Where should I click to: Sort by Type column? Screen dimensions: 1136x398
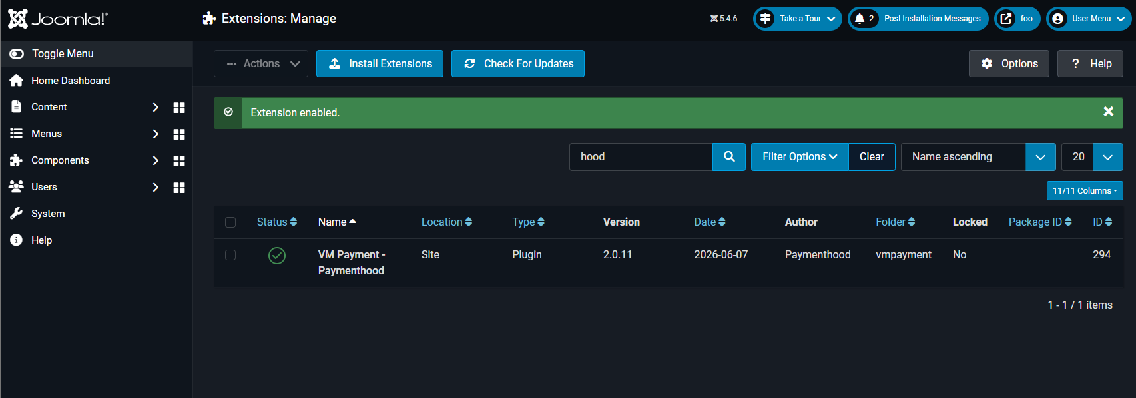(x=528, y=222)
